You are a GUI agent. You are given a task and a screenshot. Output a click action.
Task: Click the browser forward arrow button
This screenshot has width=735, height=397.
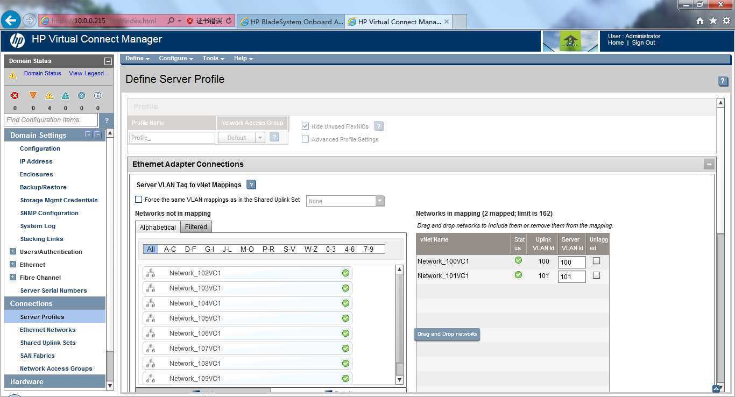point(30,20)
